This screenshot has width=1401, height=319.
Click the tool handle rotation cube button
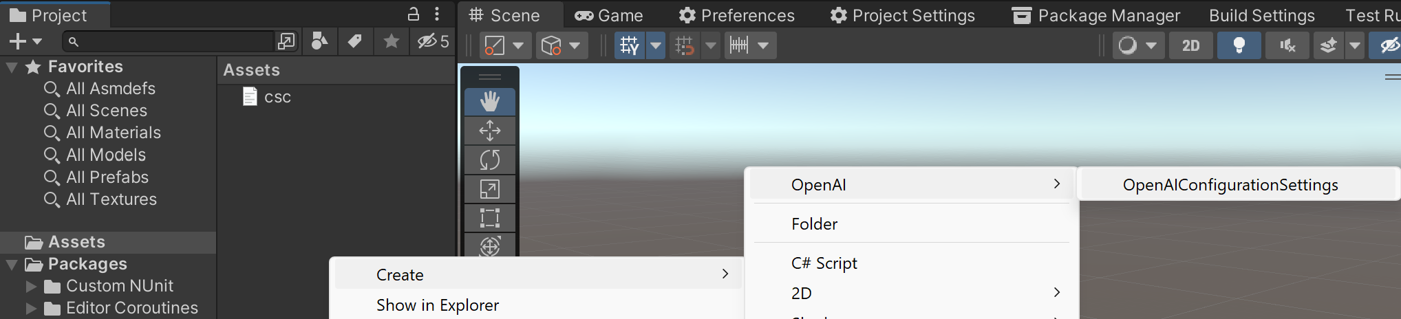[551, 45]
